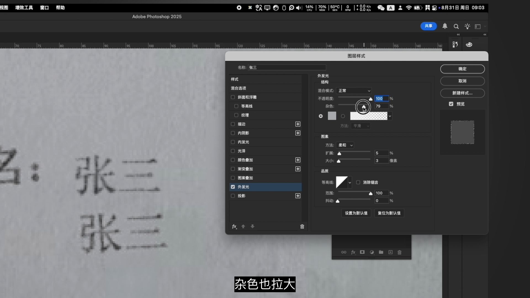
Task: Click the delete effect trash icon
Action: (302, 227)
